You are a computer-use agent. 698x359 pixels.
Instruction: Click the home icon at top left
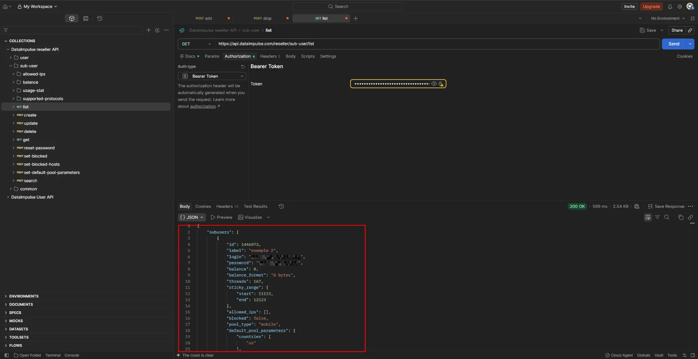point(5,6)
